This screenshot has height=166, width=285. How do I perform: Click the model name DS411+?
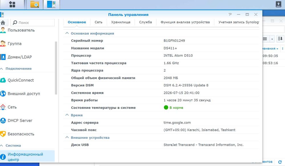click(170, 48)
